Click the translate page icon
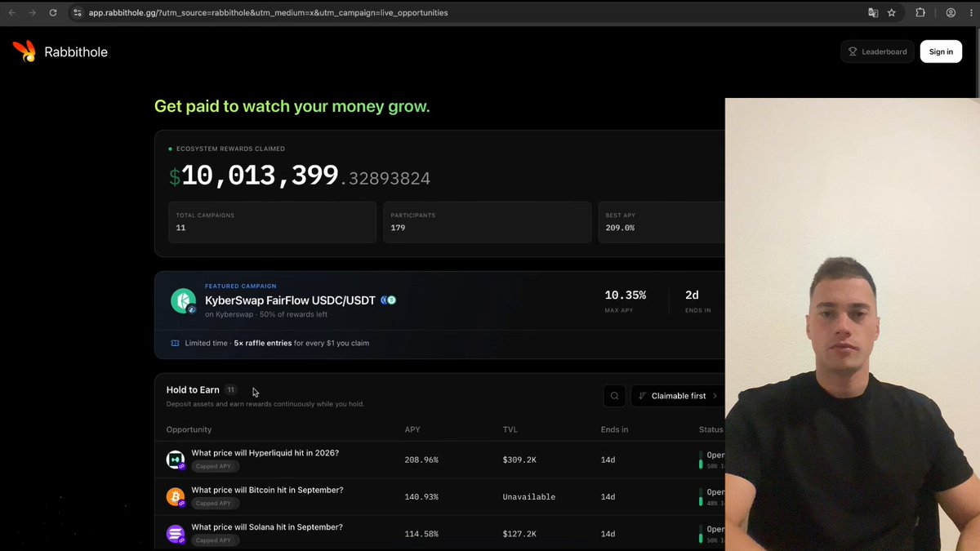Image resolution: width=980 pixels, height=551 pixels. (x=873, y=13)
